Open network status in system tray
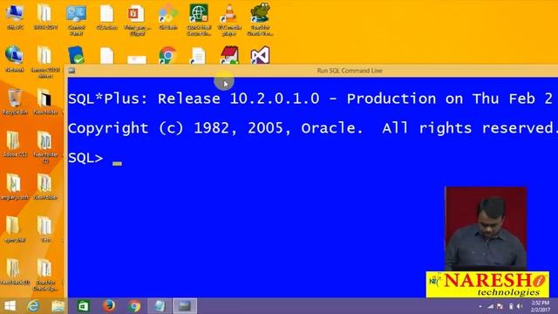 pos(490,306)
